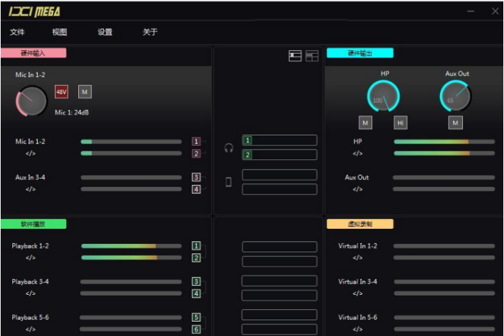This screenshot has height=336, width=504.
Task: Click the Virtual In 1-2 label
Action: [x=358, y=246]
